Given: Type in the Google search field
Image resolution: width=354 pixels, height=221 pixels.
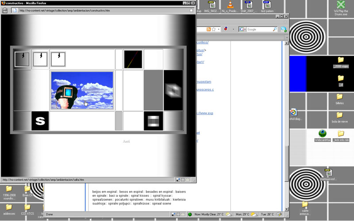Looking at the screenshot, I should [x=259, y=29].
